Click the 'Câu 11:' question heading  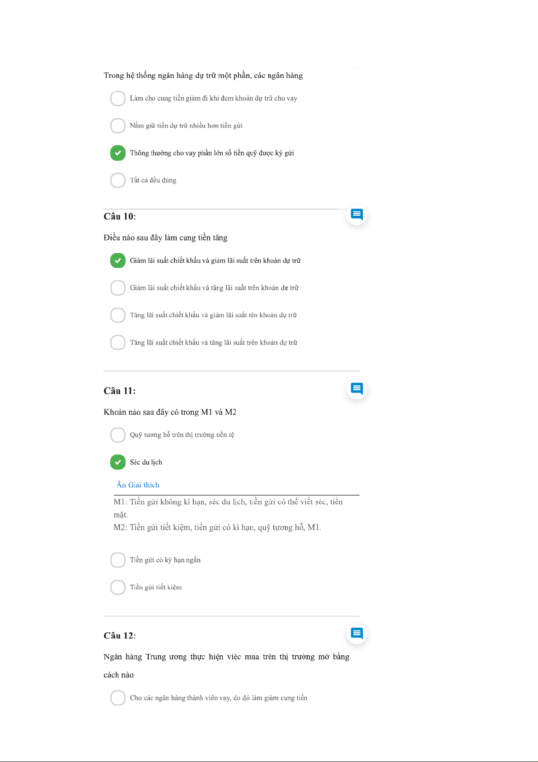point(120,391)
